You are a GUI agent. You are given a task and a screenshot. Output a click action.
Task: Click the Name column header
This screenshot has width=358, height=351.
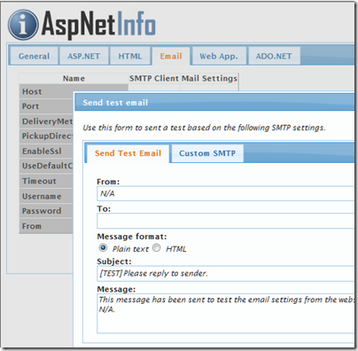coord(74,78)
